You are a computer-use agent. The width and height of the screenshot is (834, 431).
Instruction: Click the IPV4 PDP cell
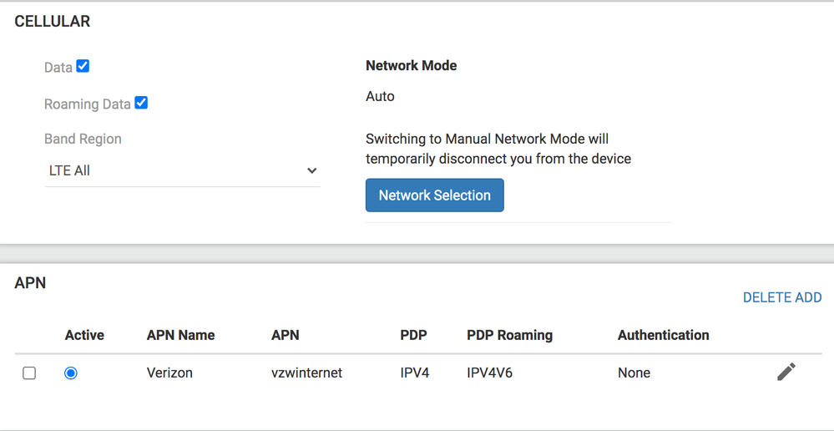[x=414, y=373]
